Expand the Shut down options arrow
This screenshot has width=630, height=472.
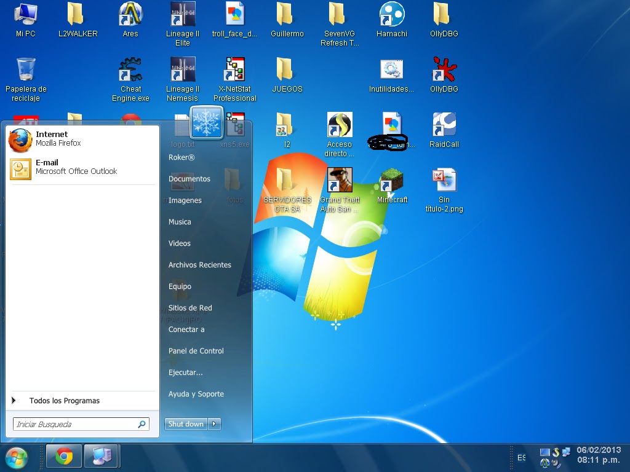point(213,423)
